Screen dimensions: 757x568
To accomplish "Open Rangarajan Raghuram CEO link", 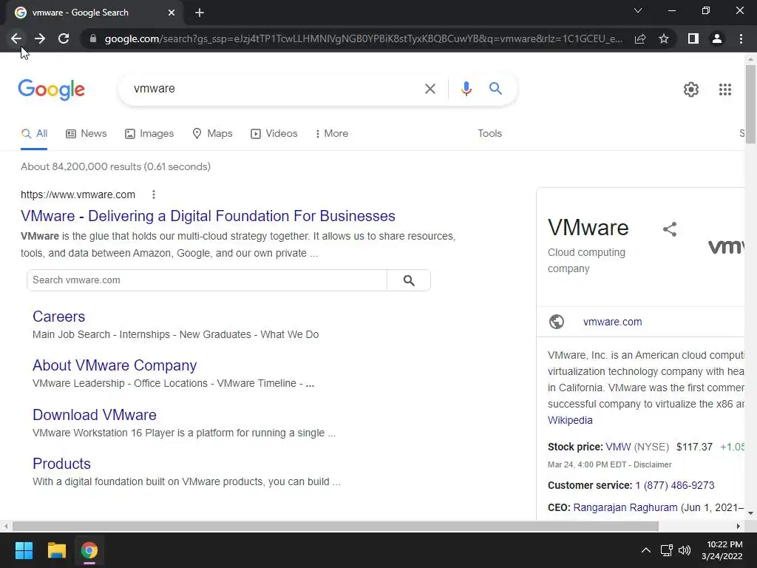I will pos(625,507).
